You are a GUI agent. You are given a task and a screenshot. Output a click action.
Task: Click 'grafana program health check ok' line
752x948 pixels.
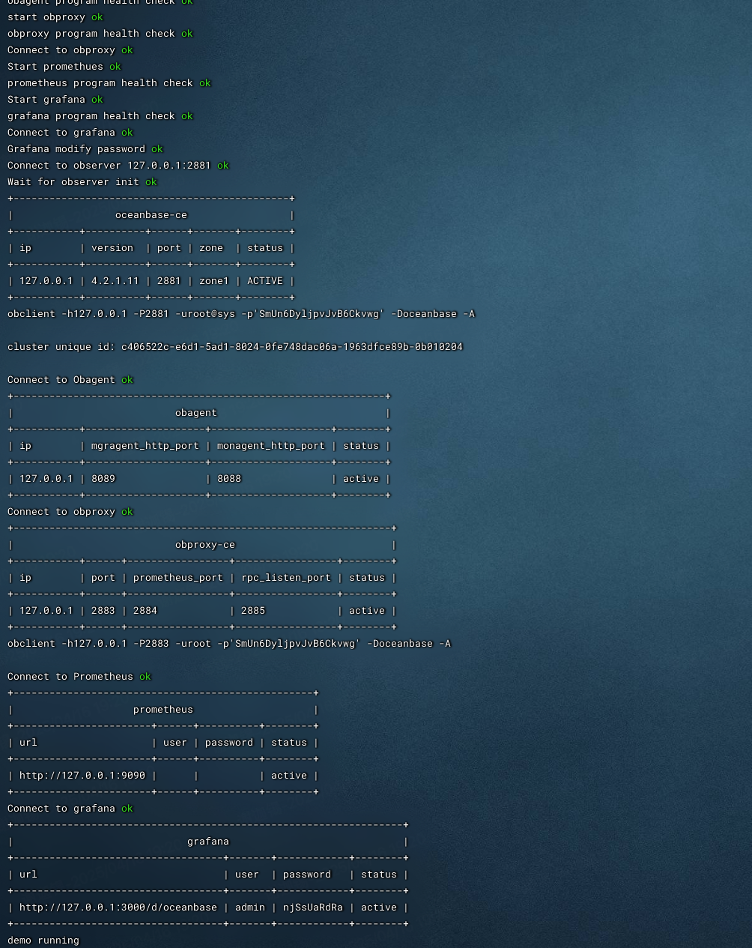100,116
